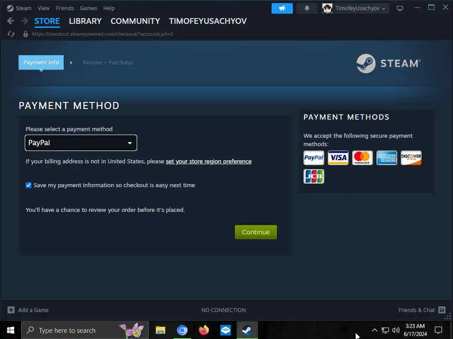Screen dimensions: 453x339
Task: Click the large STEAM logo
Action: pyautogui.click(x=388, y=64)
